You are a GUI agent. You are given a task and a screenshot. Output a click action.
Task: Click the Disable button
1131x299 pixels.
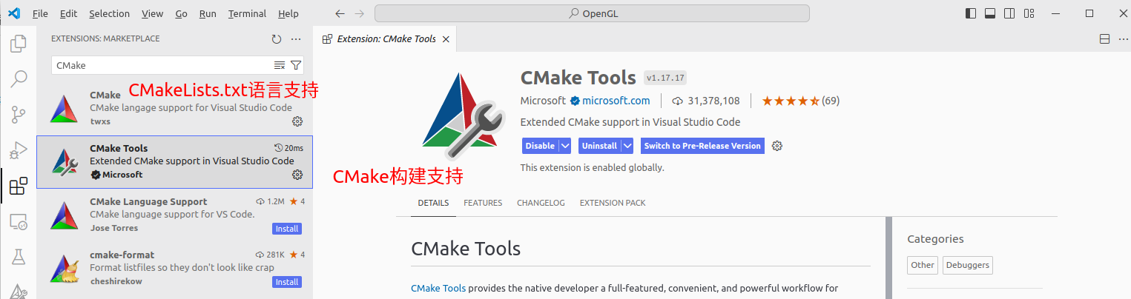click(540, 146)
